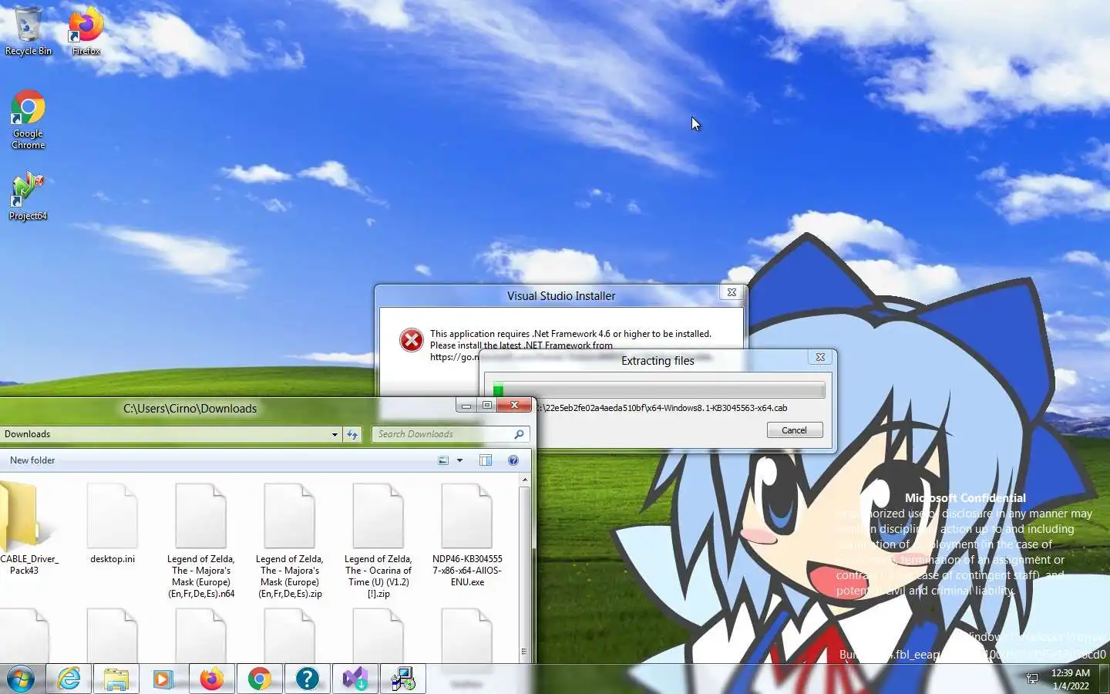Close the Visual Studio Installer error dialog

point(732,292)
